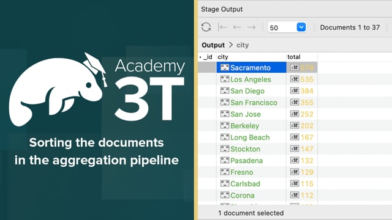Click string type icon beside Los Angeles

coord(225,79)
